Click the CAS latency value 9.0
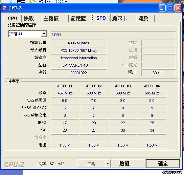184x175 pixels. 152,101
